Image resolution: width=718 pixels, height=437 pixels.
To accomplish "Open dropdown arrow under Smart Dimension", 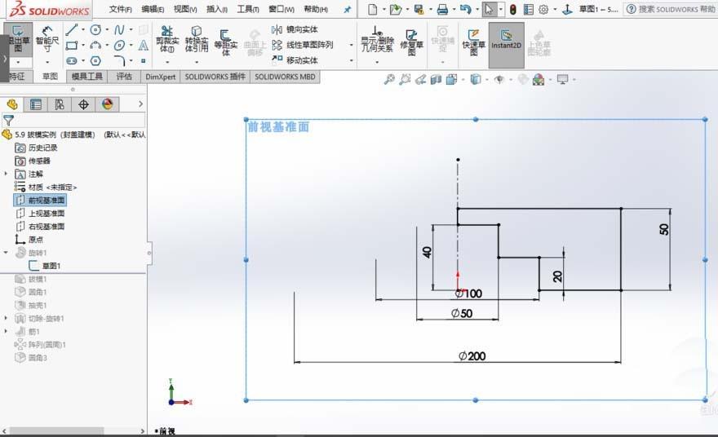I will [x=47, y=62].
